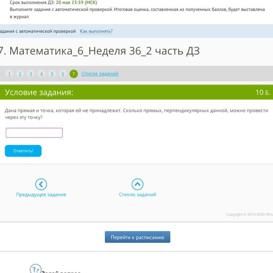The image size is (273, 273).
Task: Go to task number 2
Action: [x=20, y=74]
